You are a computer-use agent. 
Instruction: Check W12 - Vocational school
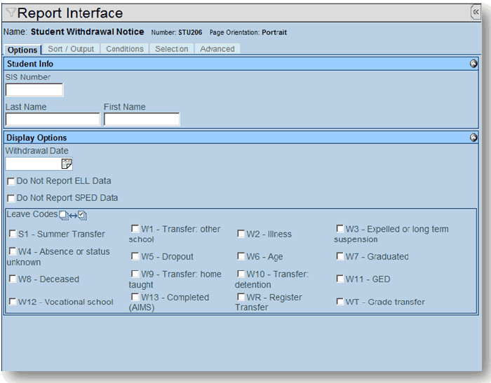coord(13,301)
